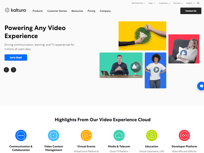The width and height of the screenshot is (204, 153).
Task: Click 'Cloud TV Platform' description text
Action: pos(119,151)
